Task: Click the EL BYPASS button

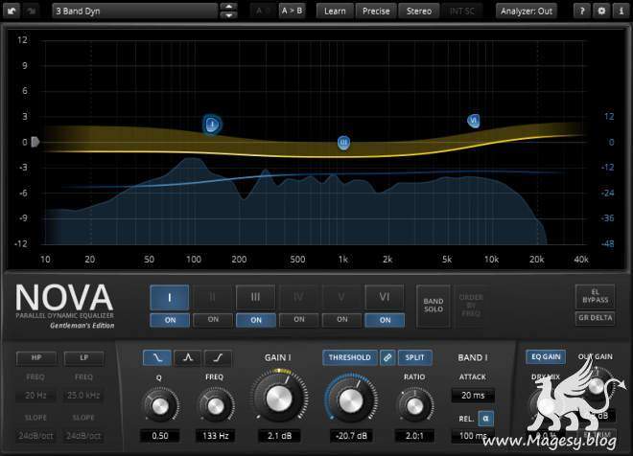Action: click(595, 296)
